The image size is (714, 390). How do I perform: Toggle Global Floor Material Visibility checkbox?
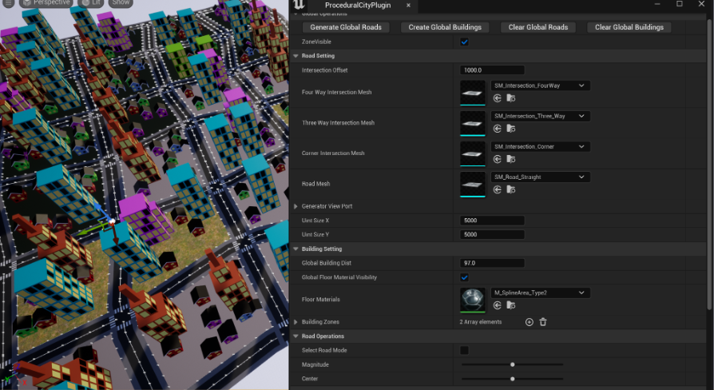465,277
